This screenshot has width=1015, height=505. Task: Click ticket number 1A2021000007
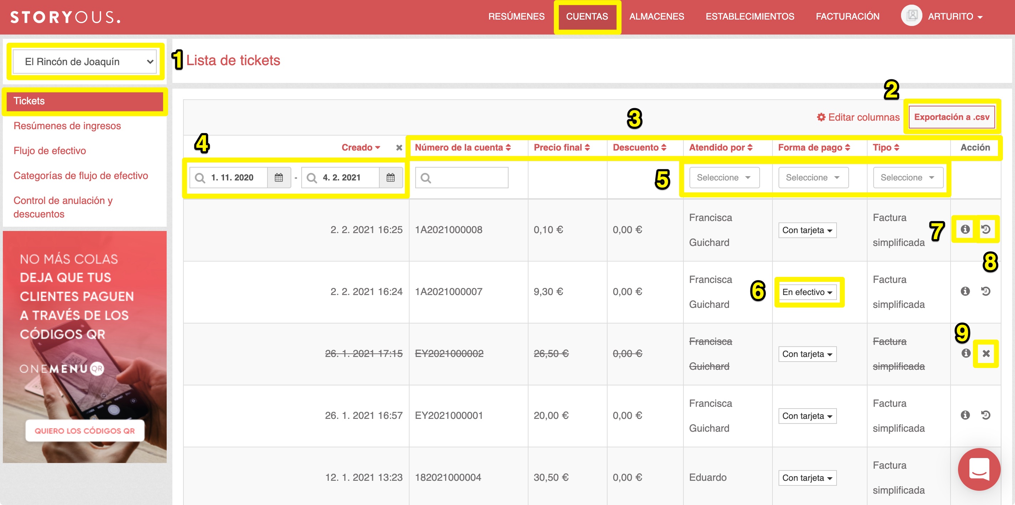(x=448, y=292)
